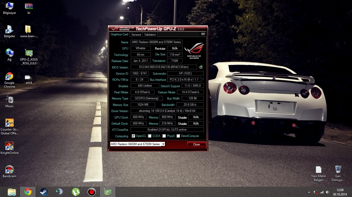Toggle the OpenCL checkbox
352x197 pixels.
click(133, 136)
